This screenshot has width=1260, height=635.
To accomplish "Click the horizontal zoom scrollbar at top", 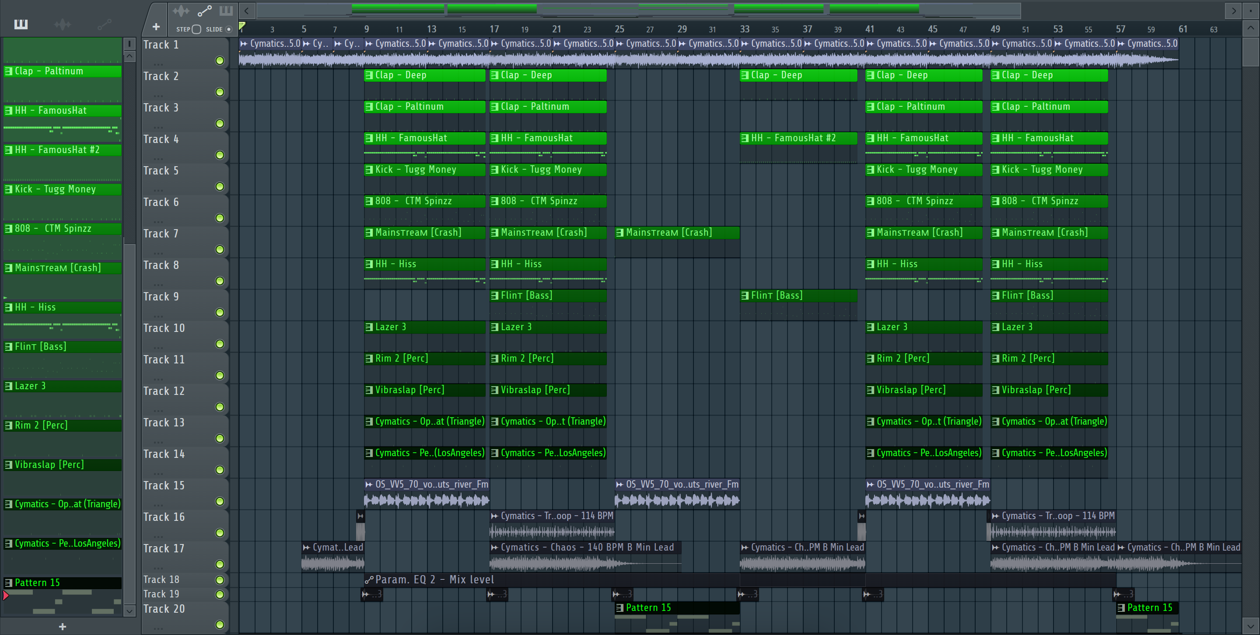I will point(639,10).
